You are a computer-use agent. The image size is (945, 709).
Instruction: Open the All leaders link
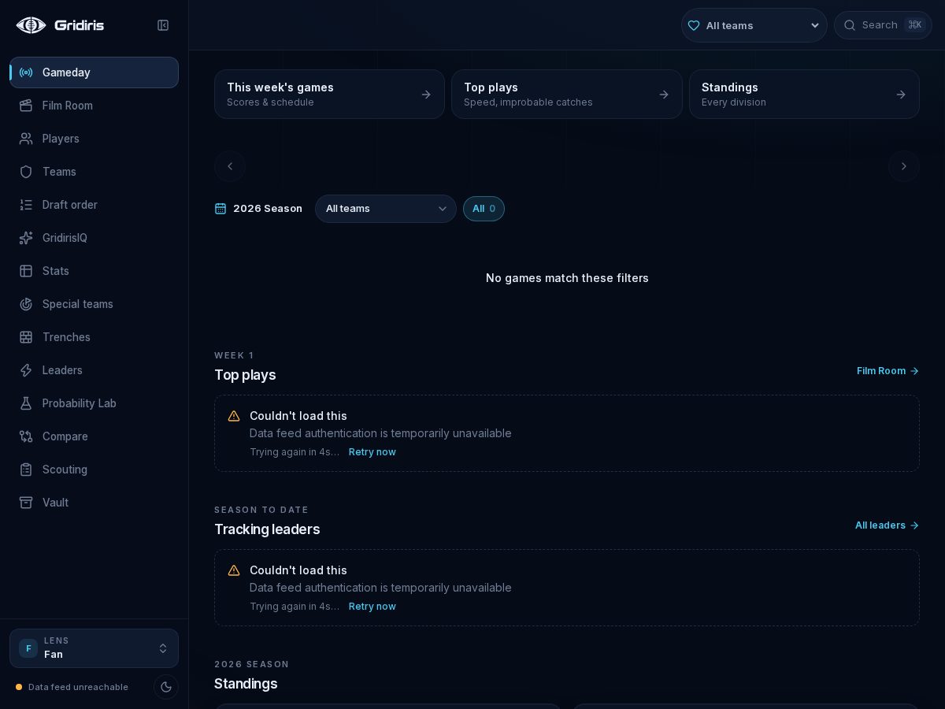click(x=888, y=525)
